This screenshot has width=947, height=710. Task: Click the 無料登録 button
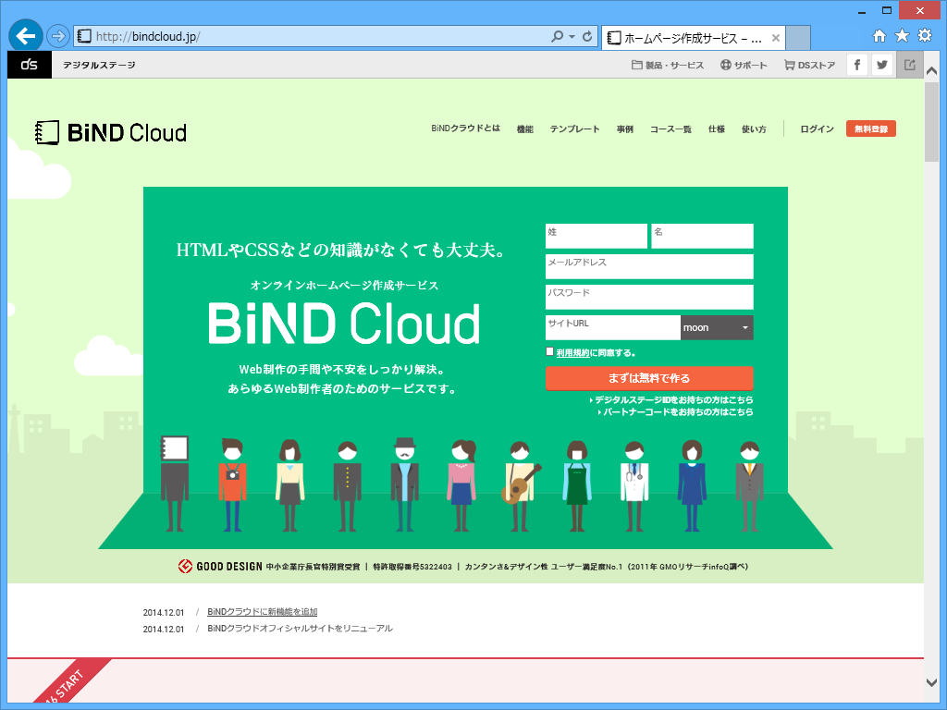(870, 129)
